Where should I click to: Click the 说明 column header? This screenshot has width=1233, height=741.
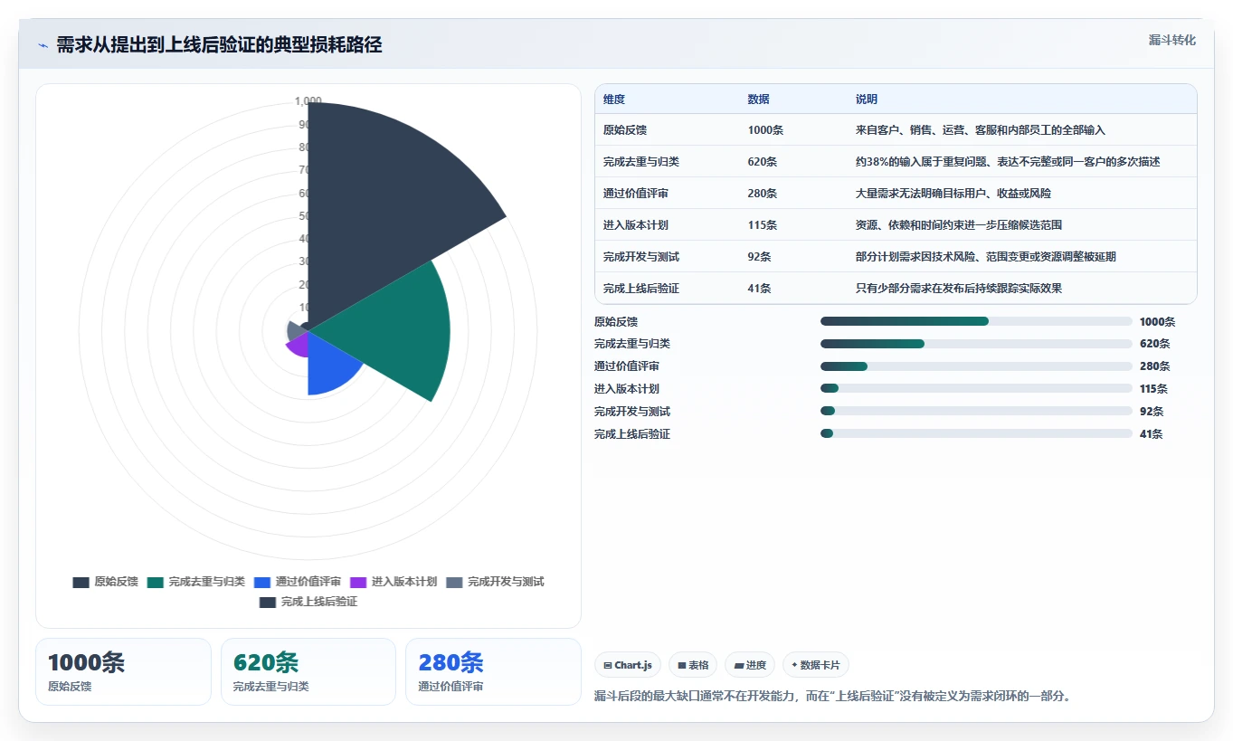[867, 100]
